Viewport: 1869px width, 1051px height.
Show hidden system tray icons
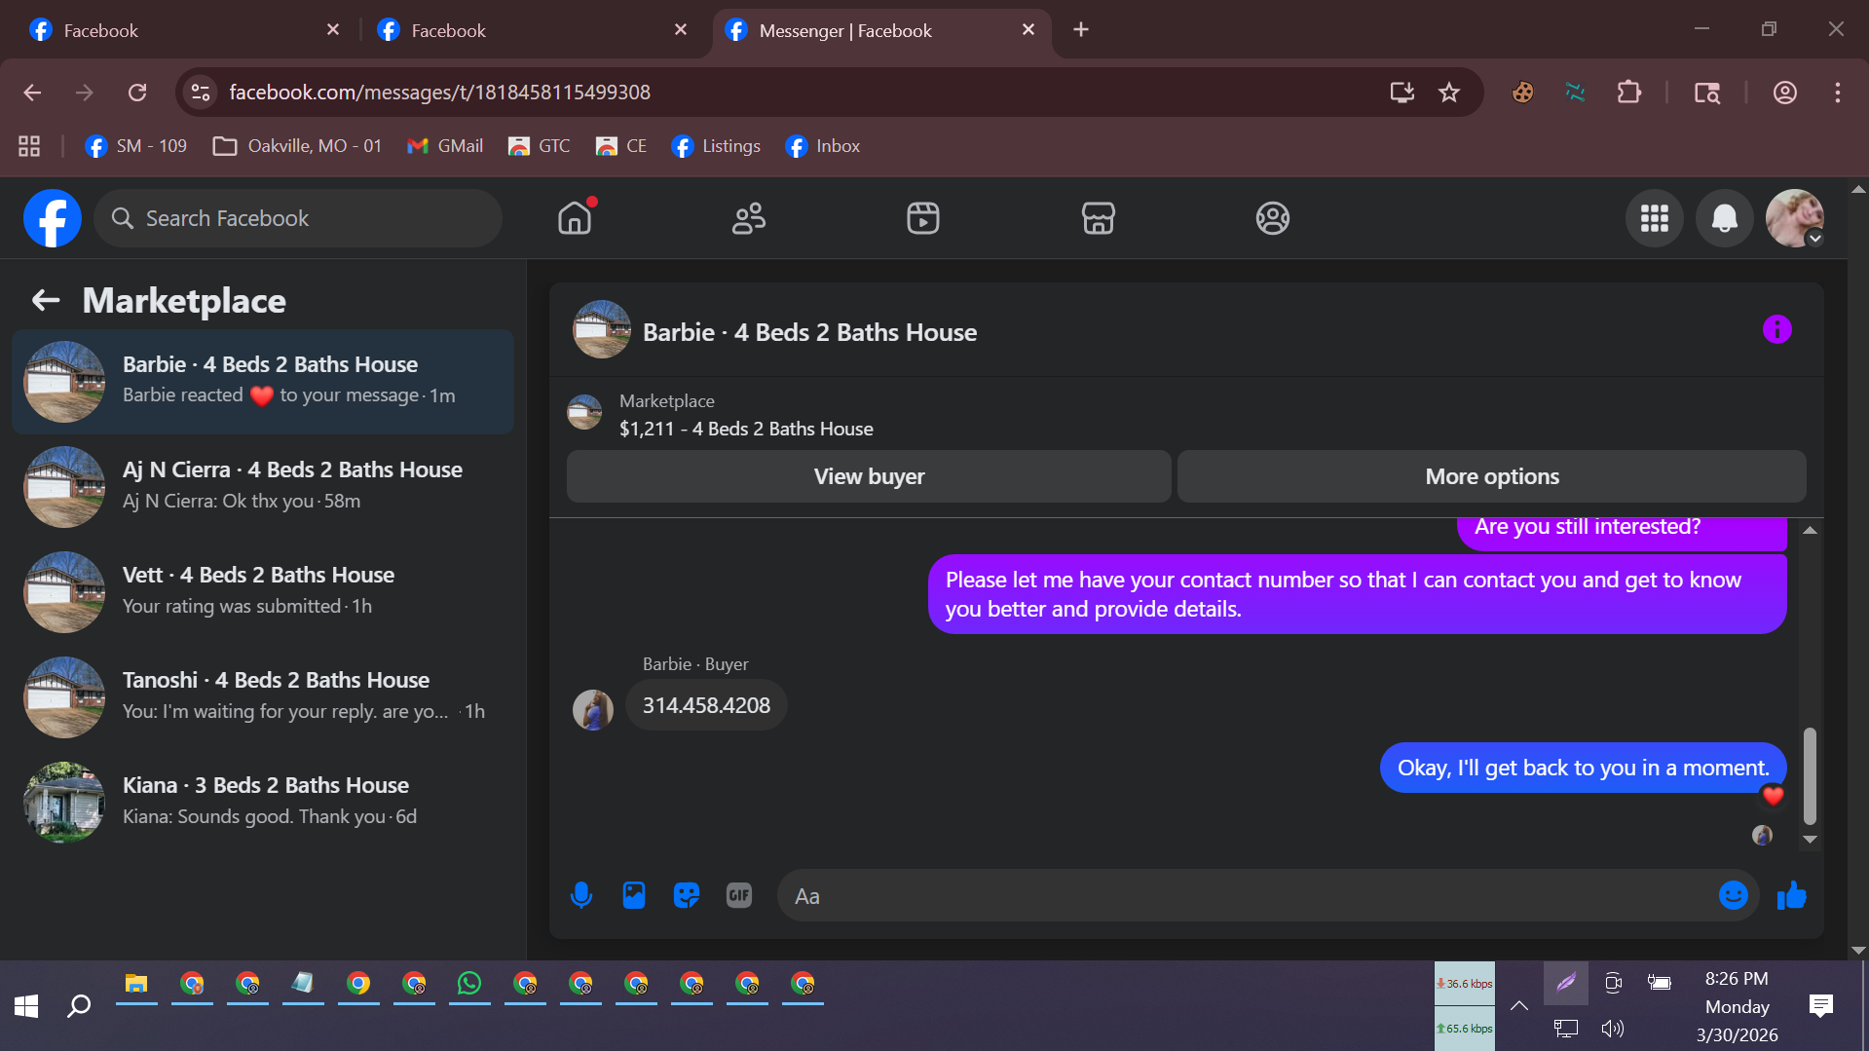1518,1006
